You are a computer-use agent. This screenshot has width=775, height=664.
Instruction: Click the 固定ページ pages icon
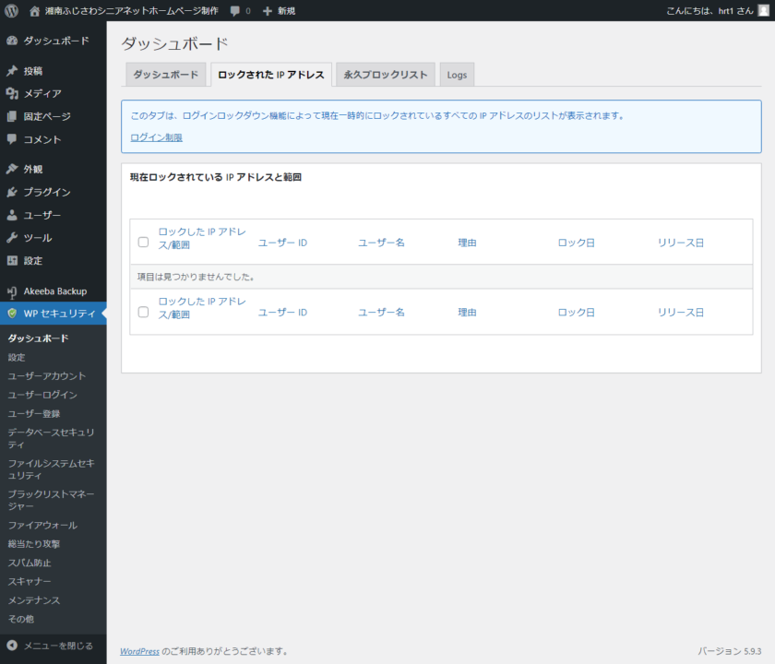click(12, 116)
